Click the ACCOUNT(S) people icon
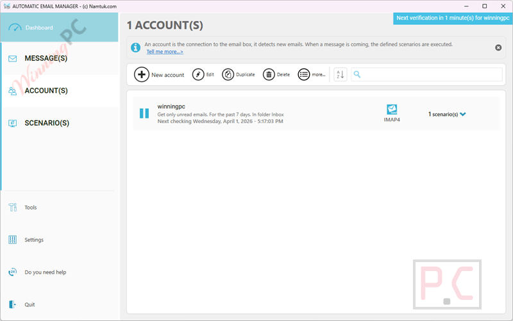513x321 pixels. click(12, 91)
